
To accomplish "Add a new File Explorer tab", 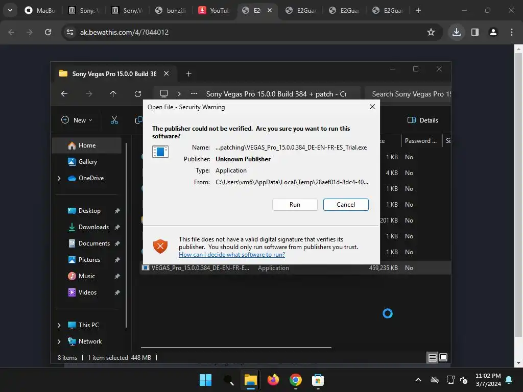I will [x=188, y=73].
